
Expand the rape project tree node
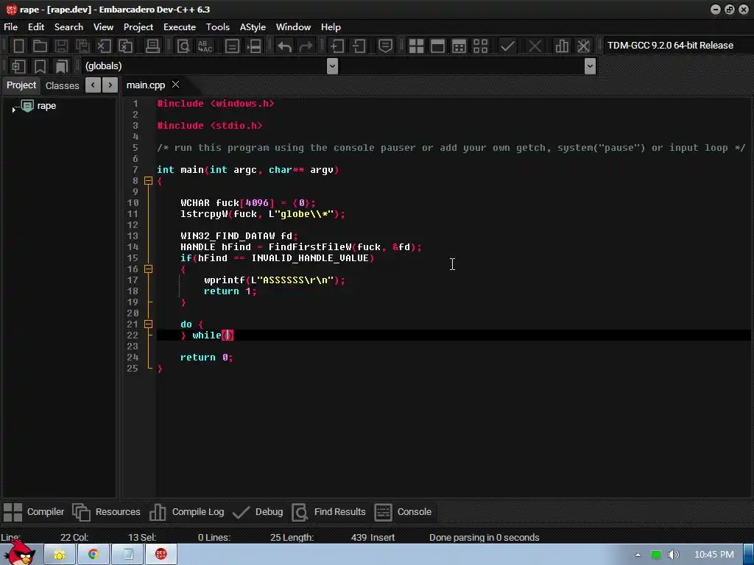click(13, 110)
